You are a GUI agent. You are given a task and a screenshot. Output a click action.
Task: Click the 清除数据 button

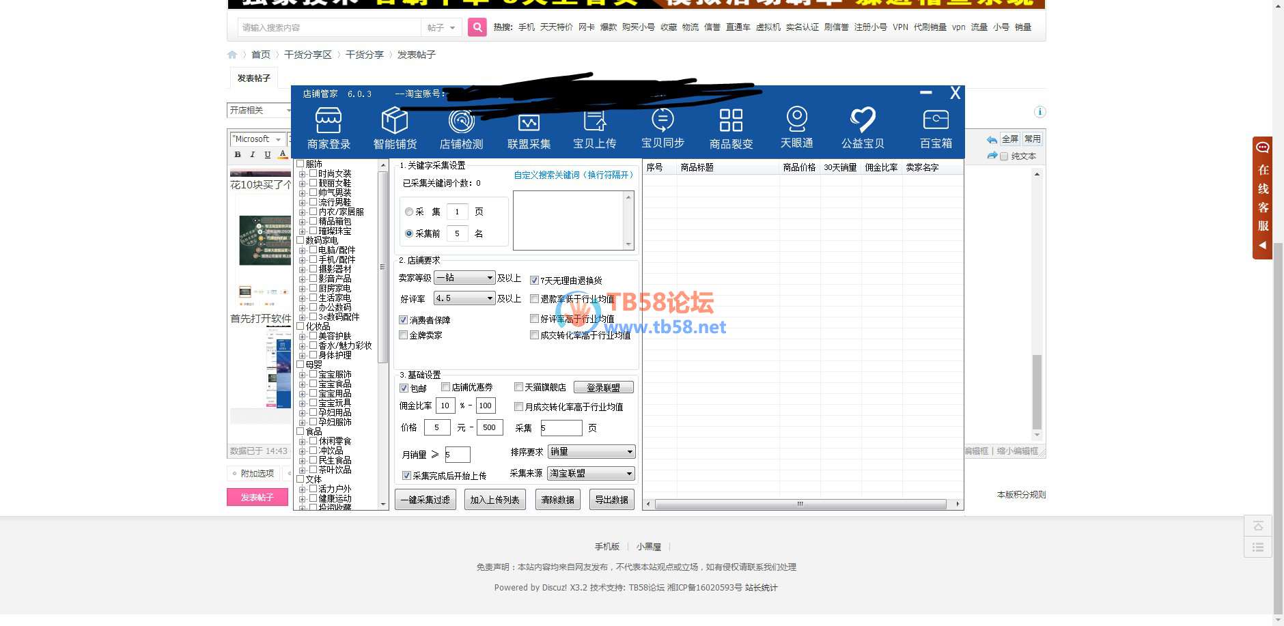click(x=558, y=500)
